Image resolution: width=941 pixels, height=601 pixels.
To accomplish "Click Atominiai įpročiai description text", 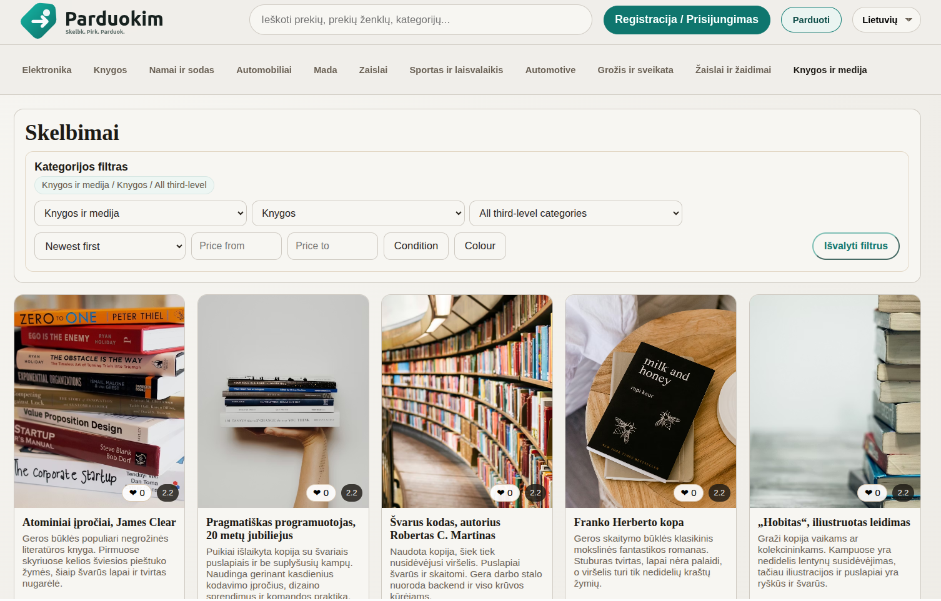I will pyautogui.click(x=96, y=561).
